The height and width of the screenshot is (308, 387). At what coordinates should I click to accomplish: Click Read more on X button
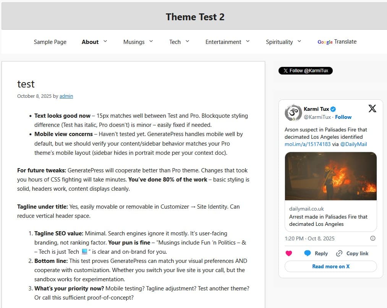(330, 266)
